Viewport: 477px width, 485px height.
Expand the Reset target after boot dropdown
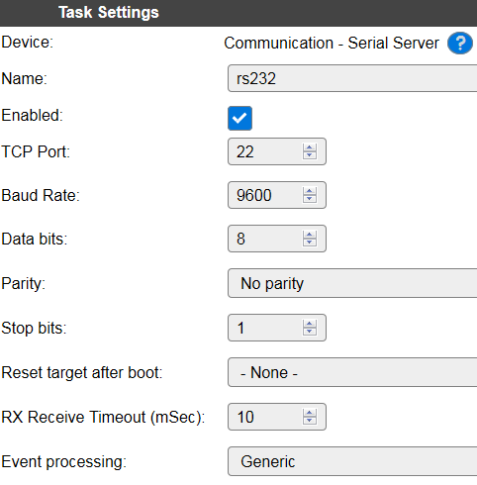(352, 372)
